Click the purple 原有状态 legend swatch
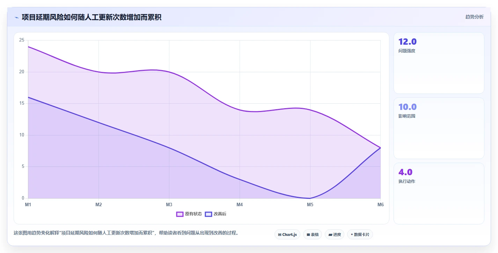The width and height of the screenshot is (498, 253). (180, 214)
